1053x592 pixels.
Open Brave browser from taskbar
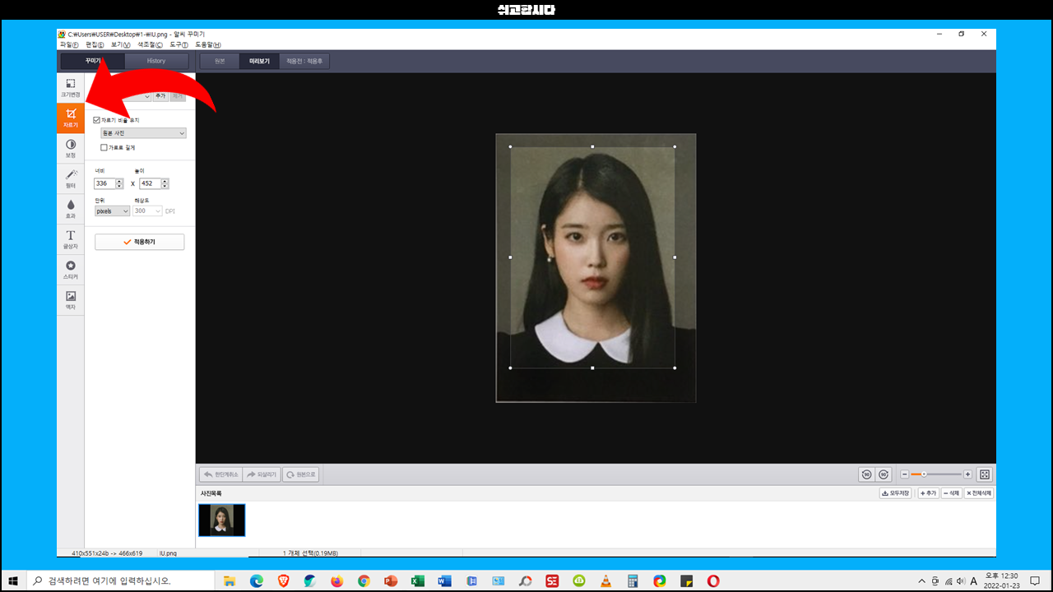coord(283,580)
